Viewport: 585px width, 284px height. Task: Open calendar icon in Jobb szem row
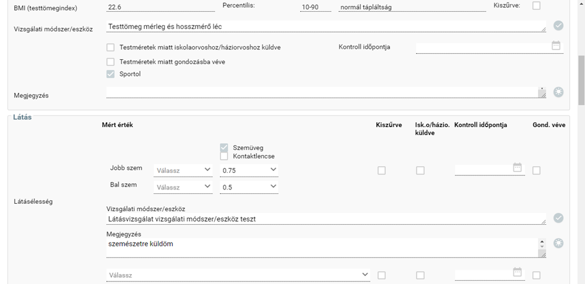pos(517,167)
